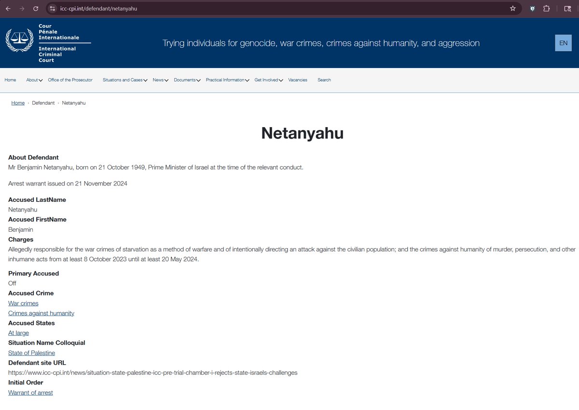This screenshot has height=410, width=579.
Task: Open the Home menu item
Action: click(x=10, y=80)
